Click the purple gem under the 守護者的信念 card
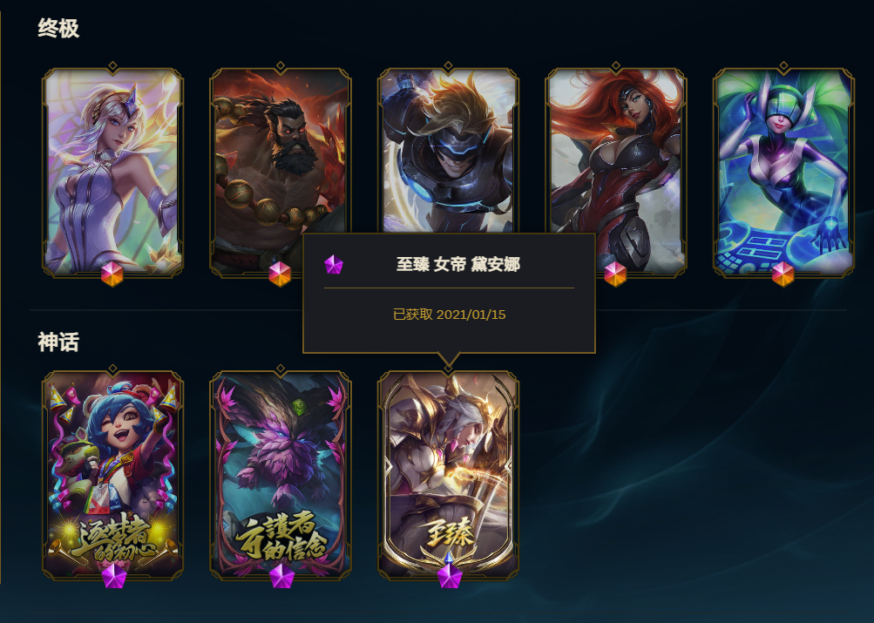Image resolution: width=874 pixels, height=623 pixels. (x=281, y=576)
